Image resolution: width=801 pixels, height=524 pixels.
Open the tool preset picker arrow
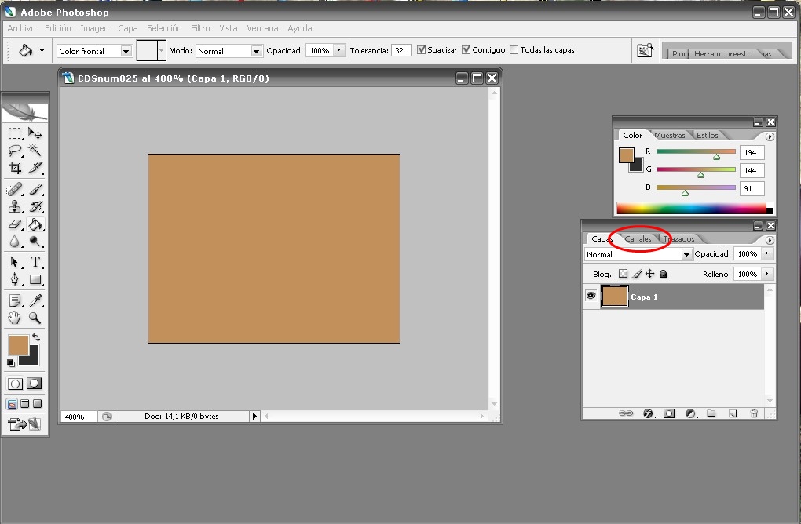pyautogui.click(x=42, y=50)
